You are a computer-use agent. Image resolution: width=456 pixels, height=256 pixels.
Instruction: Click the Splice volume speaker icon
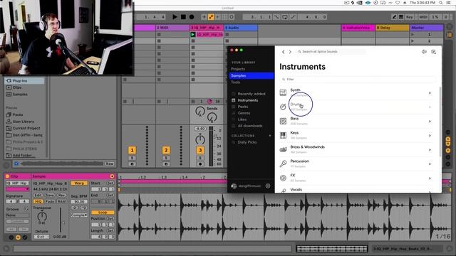[424, 52]
